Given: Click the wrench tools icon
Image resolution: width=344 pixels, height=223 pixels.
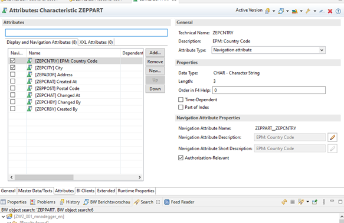Looking at the screenshot, I should tap(308, 11).
